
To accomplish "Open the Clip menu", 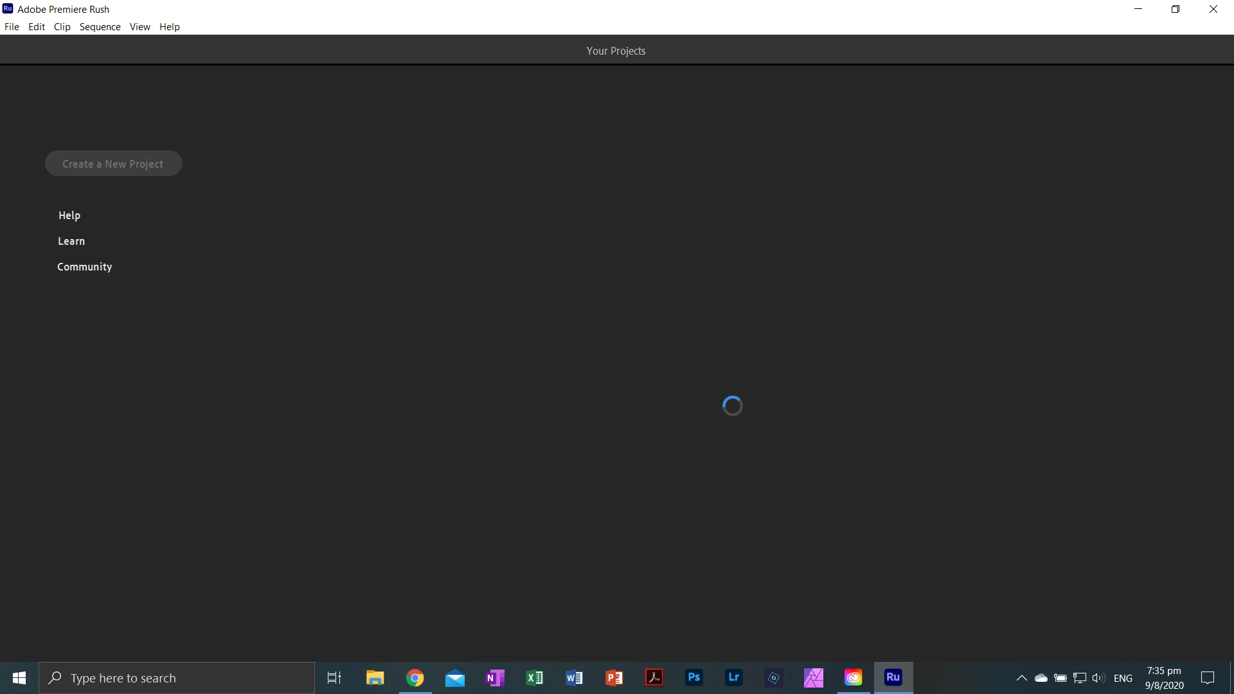I will click(x=62, y=26).
